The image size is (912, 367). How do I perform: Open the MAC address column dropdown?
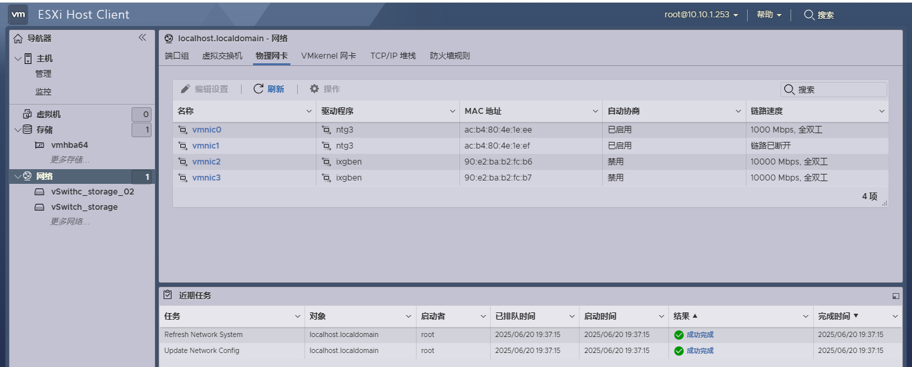(595, 111)
